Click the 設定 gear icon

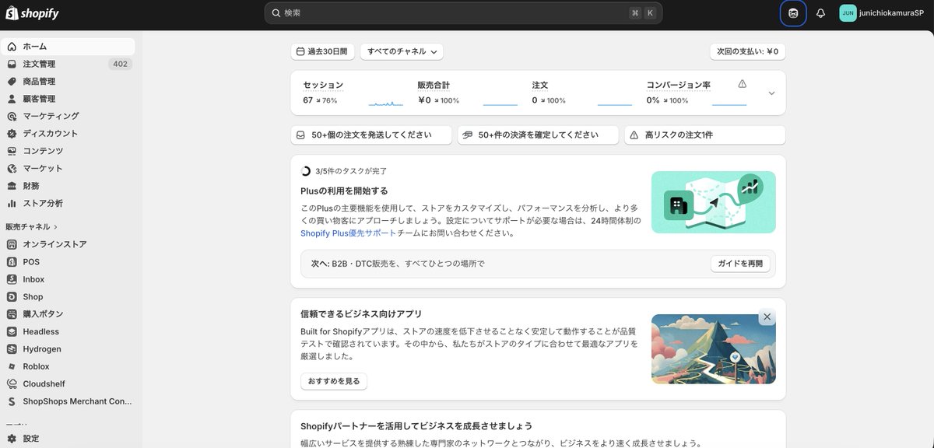click(x=12, y=439)
